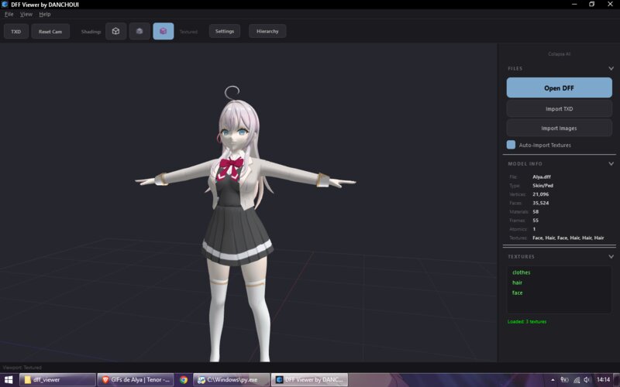620x387 pixels.
Task: Click battery/power tray icon
Action: pyautogui.click(x=565, y=380)
